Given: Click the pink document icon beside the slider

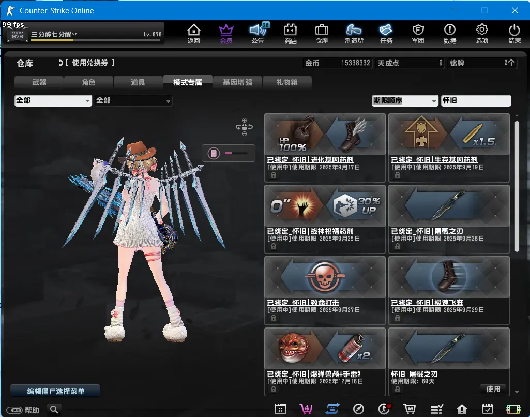Looking at the screenshot, I should pyautogui.click(x=214, y=154).
